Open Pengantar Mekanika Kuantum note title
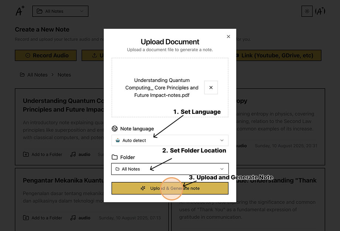 (x=63, y=181)
